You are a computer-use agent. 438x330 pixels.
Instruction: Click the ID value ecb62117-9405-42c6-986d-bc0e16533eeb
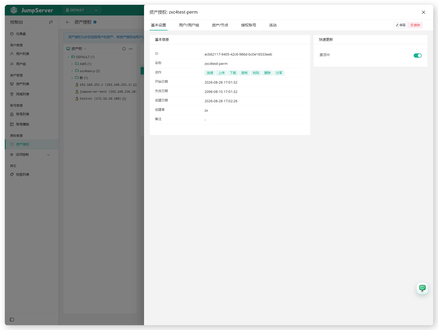coord(238,54)
